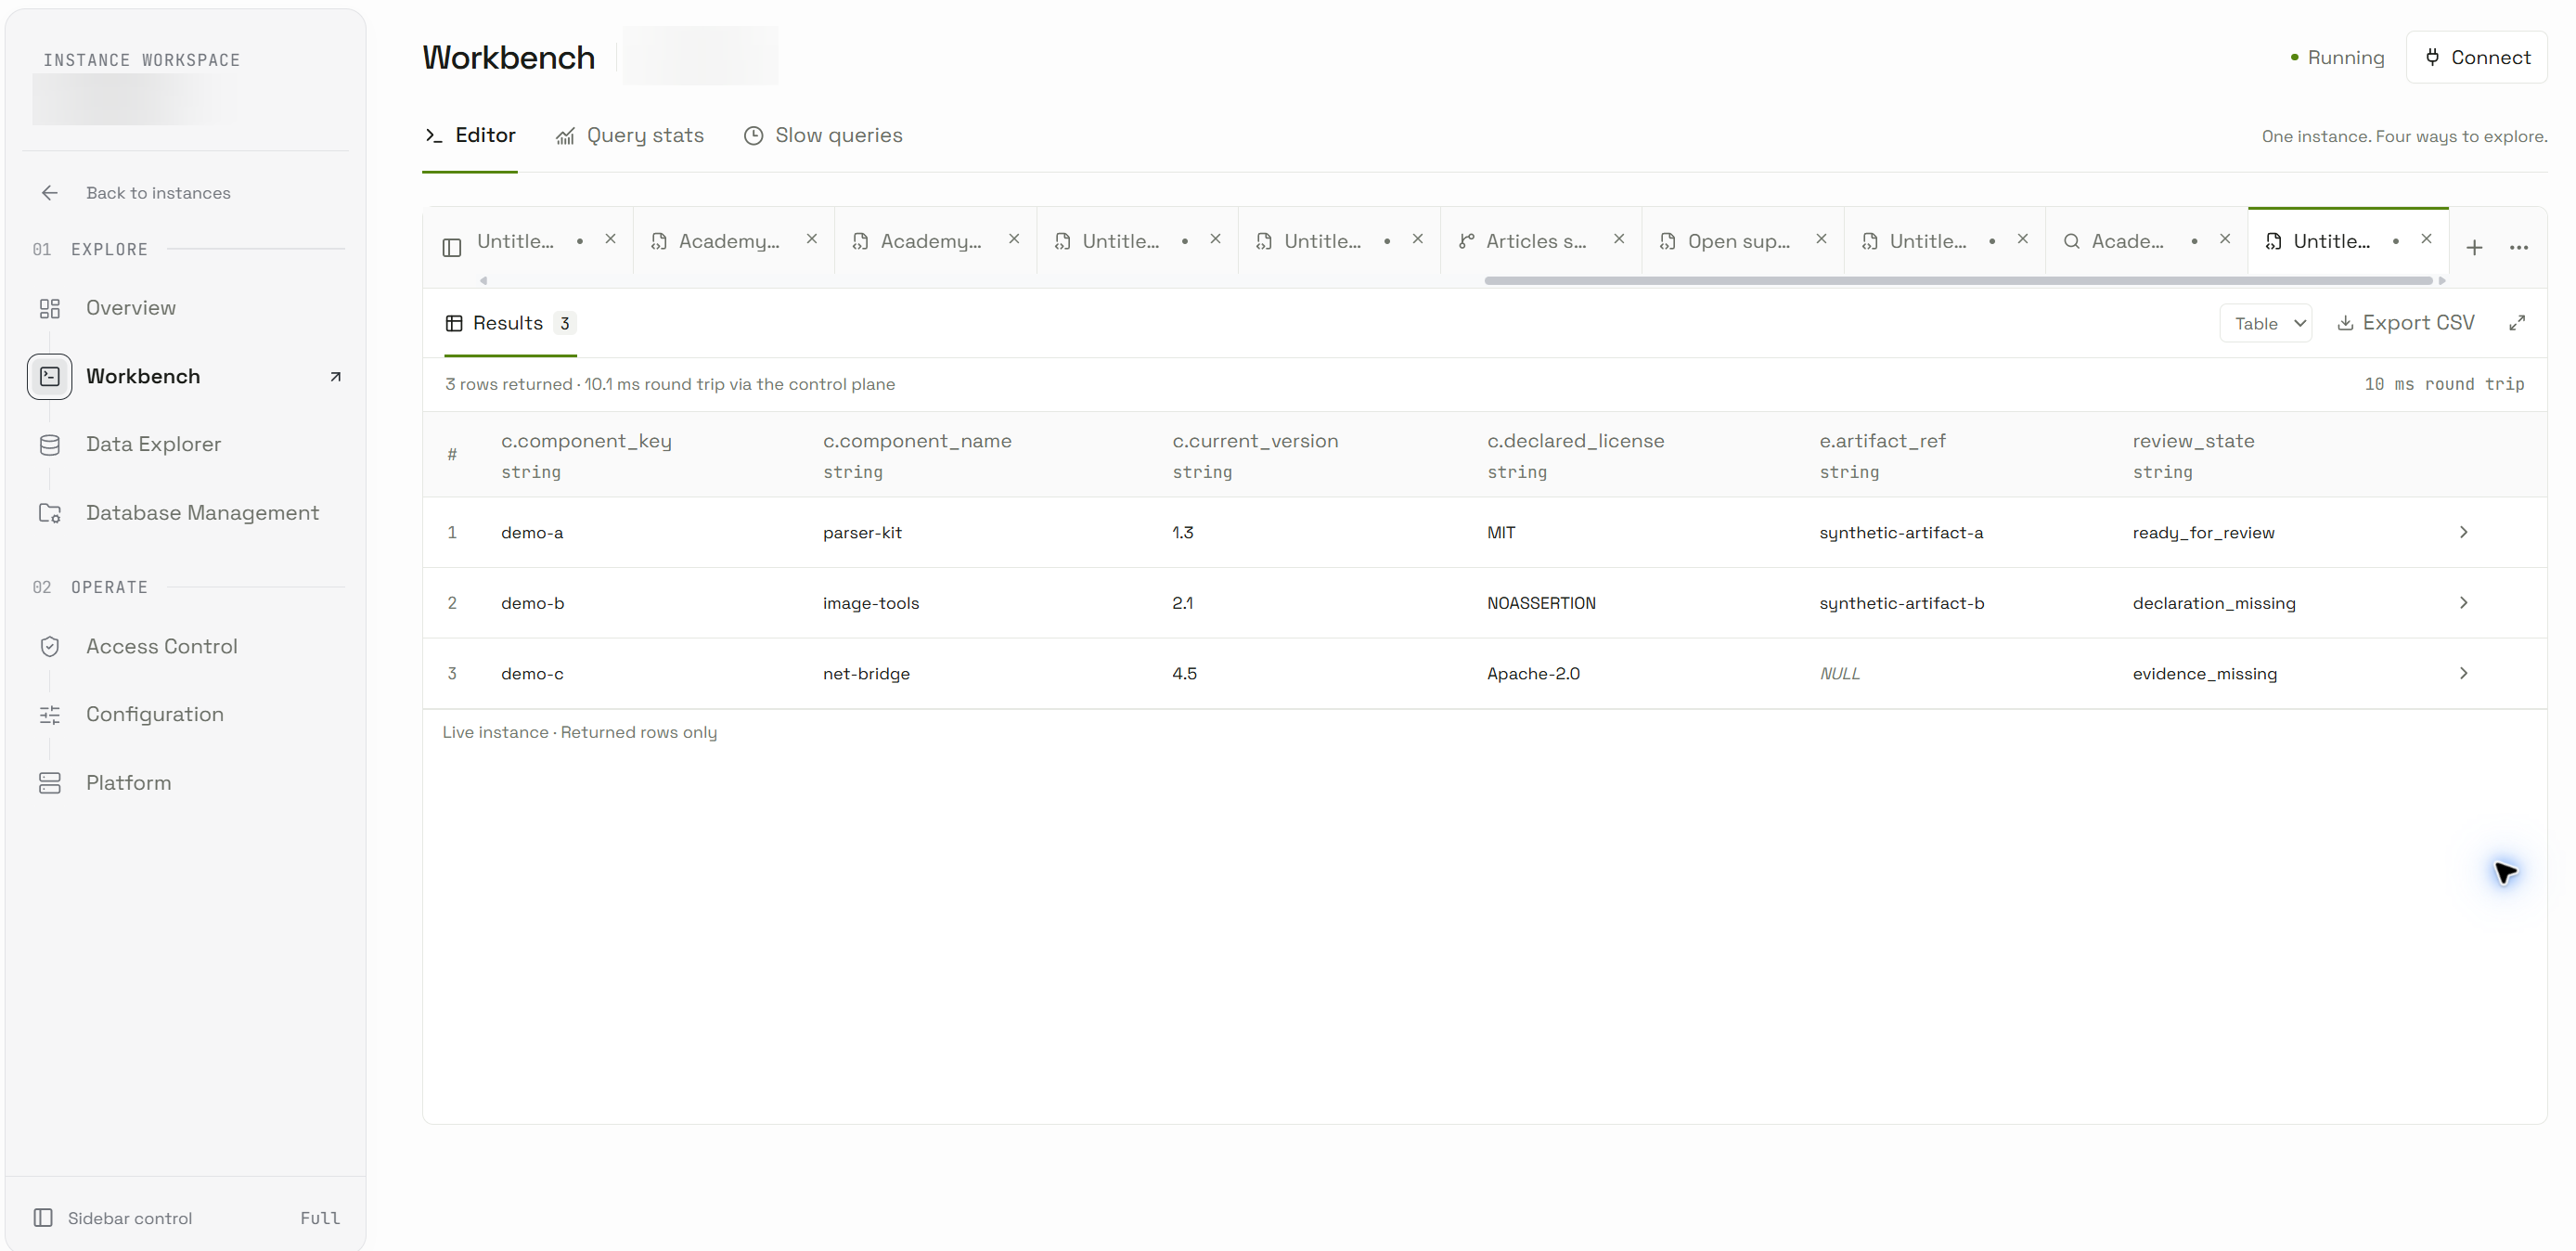The width and height of the screenshot is (2576, 1251).
Task: Click the Configuration sliders icon
Action: click(50, 715)
